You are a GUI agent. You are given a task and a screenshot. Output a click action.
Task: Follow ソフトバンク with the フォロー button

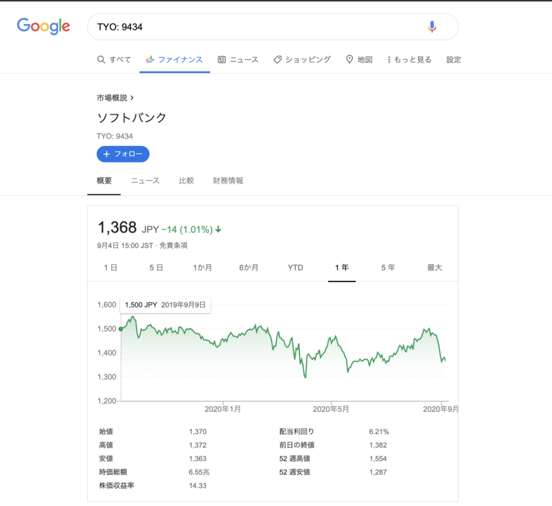tap(123, 154)
